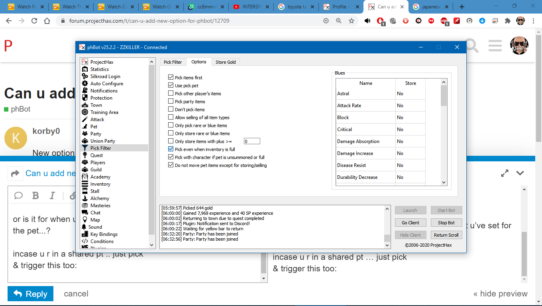Click the Protection shield icon
The width and height of the screenshot is (542, 306).
click(84, 98)
